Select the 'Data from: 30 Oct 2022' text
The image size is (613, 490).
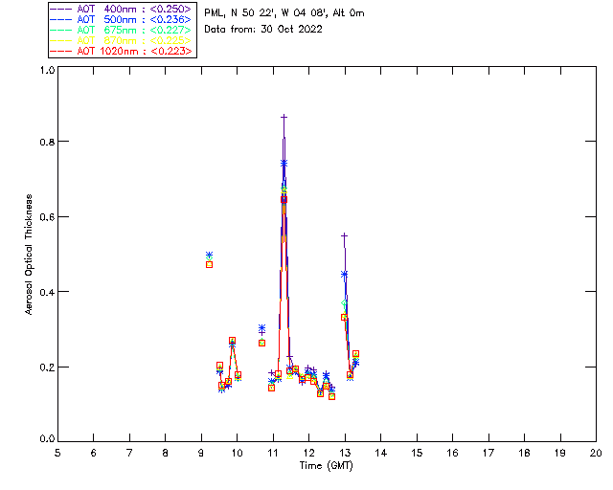[x=263, y=30]
